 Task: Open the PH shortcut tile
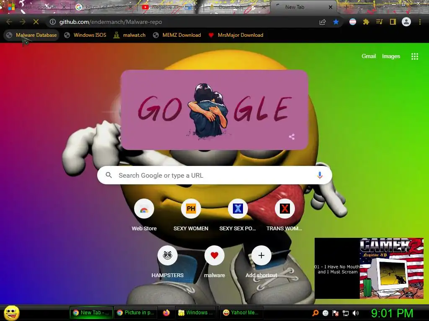point(191,216)
